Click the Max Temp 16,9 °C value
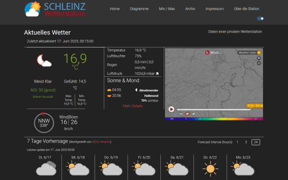The width and height of the screenshot is (288, 180). click(68, 104)
